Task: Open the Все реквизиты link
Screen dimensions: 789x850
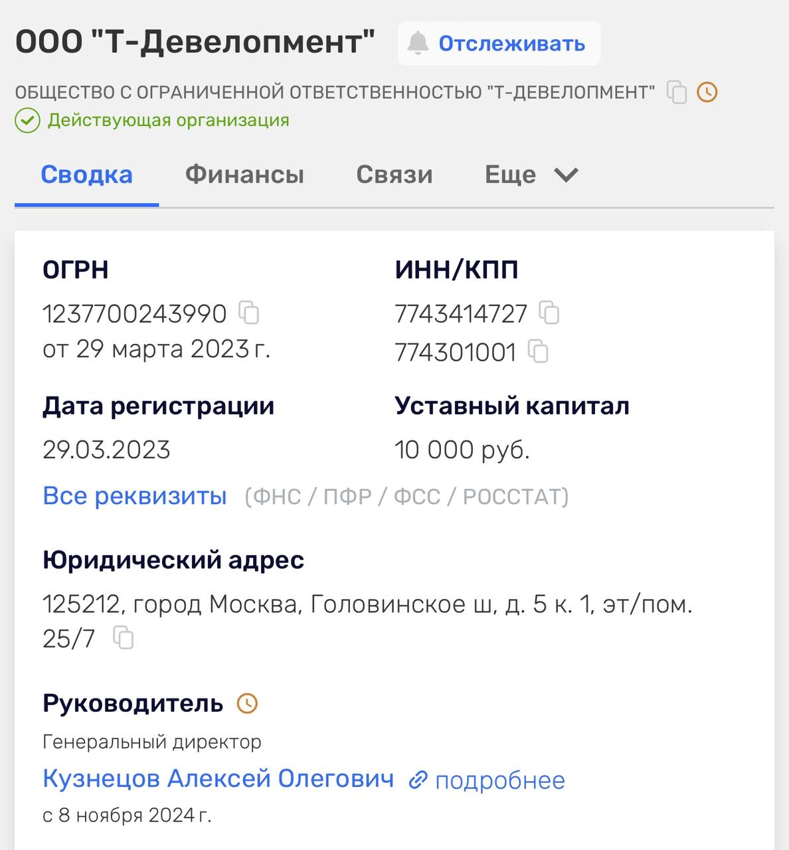Action: [x=135, y=496]
